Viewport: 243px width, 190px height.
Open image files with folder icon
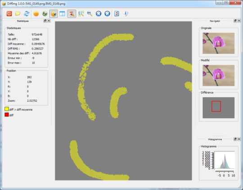[x=18, y=14]
